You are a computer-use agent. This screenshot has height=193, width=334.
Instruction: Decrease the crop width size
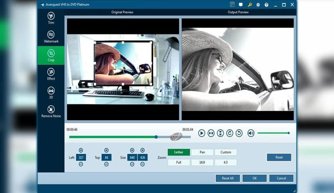click(132, 164)
